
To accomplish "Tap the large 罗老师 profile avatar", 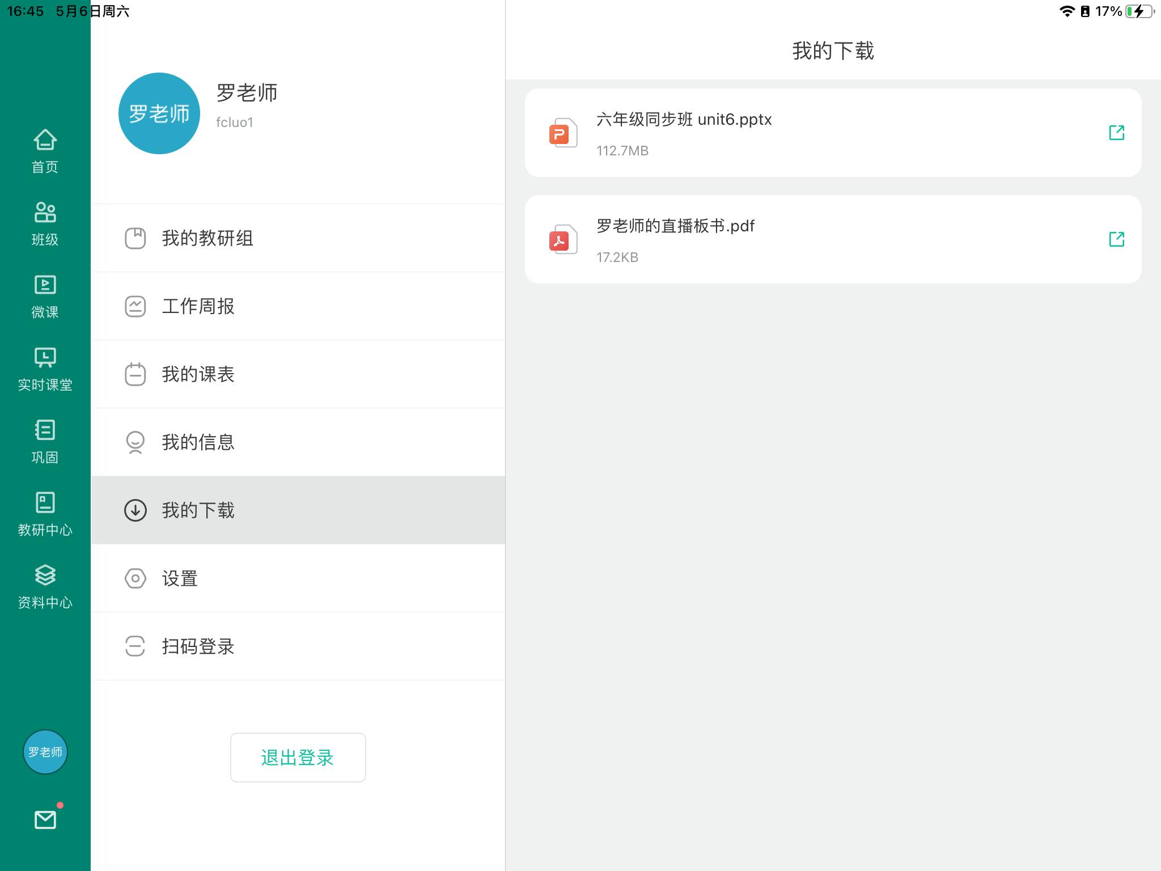I will pyautogui.click(x=159, y=113).
